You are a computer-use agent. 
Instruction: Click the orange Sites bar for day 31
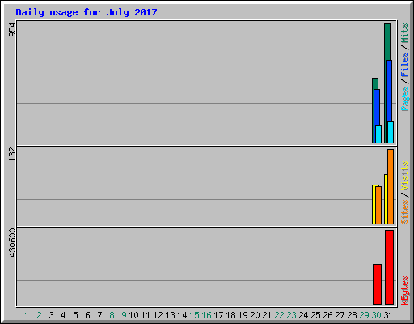(x=391, y=186)
